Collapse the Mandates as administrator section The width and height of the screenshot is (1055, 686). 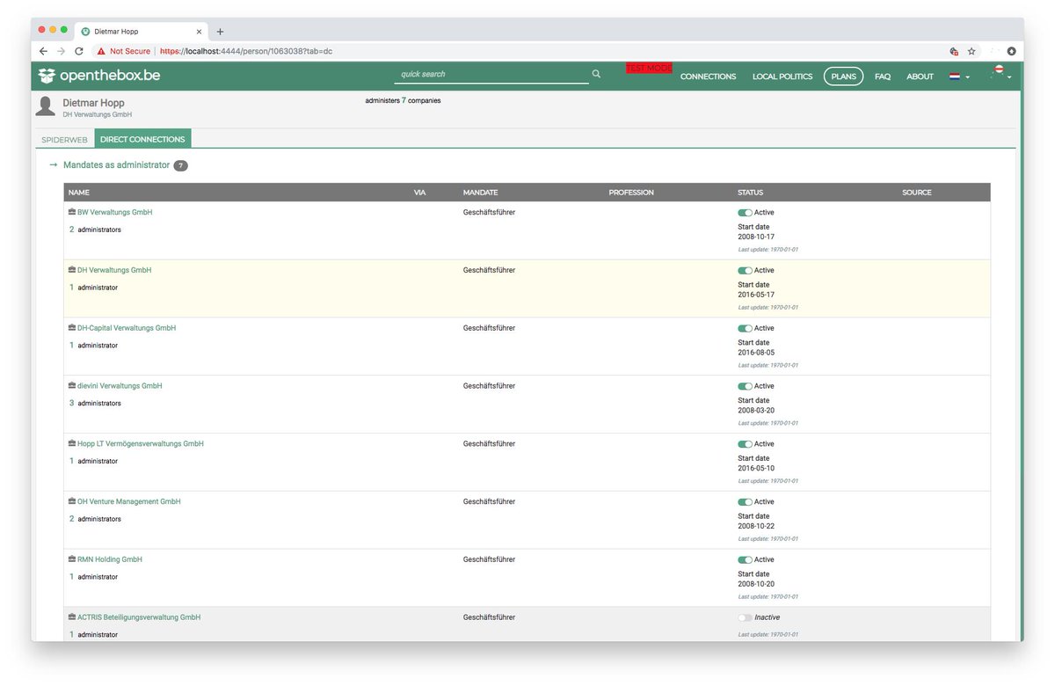[53, 164]
